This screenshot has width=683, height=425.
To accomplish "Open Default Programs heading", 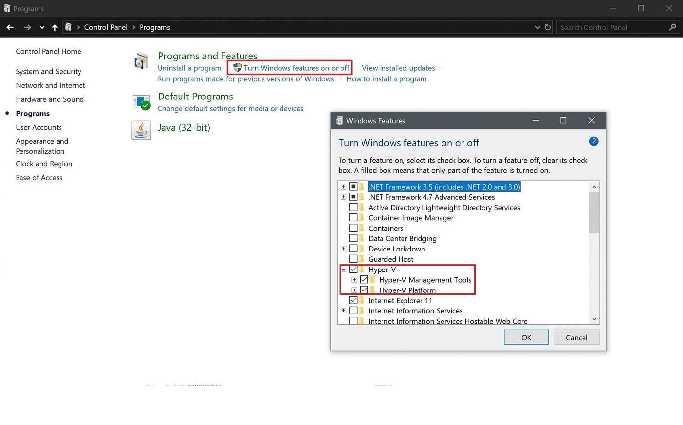I will (x=195, y=96).
